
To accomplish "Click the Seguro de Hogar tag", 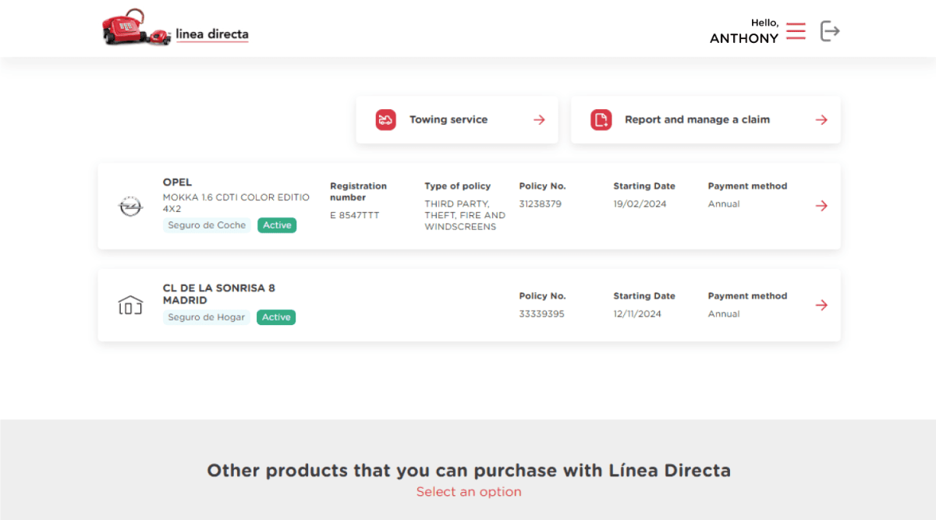I will 207,317.
